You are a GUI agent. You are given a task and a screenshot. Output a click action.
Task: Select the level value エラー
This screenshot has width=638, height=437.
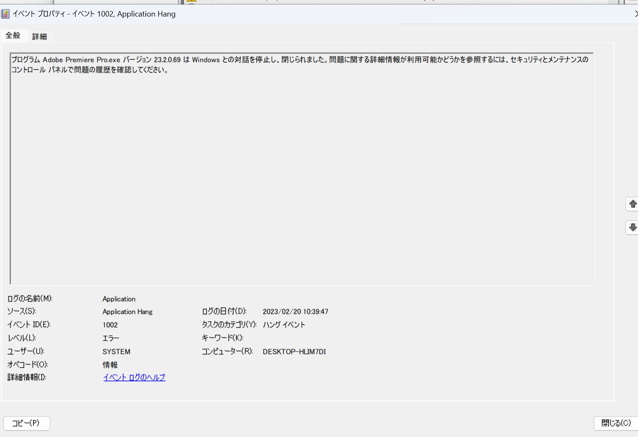click(111, 338)
